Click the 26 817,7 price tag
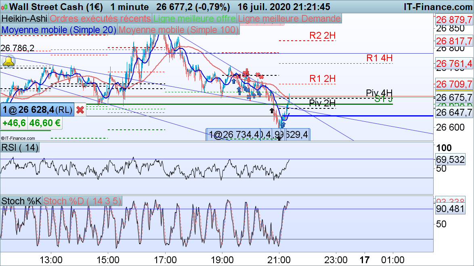The height and width of the screenshot is (266, 474). click(454, 41)
